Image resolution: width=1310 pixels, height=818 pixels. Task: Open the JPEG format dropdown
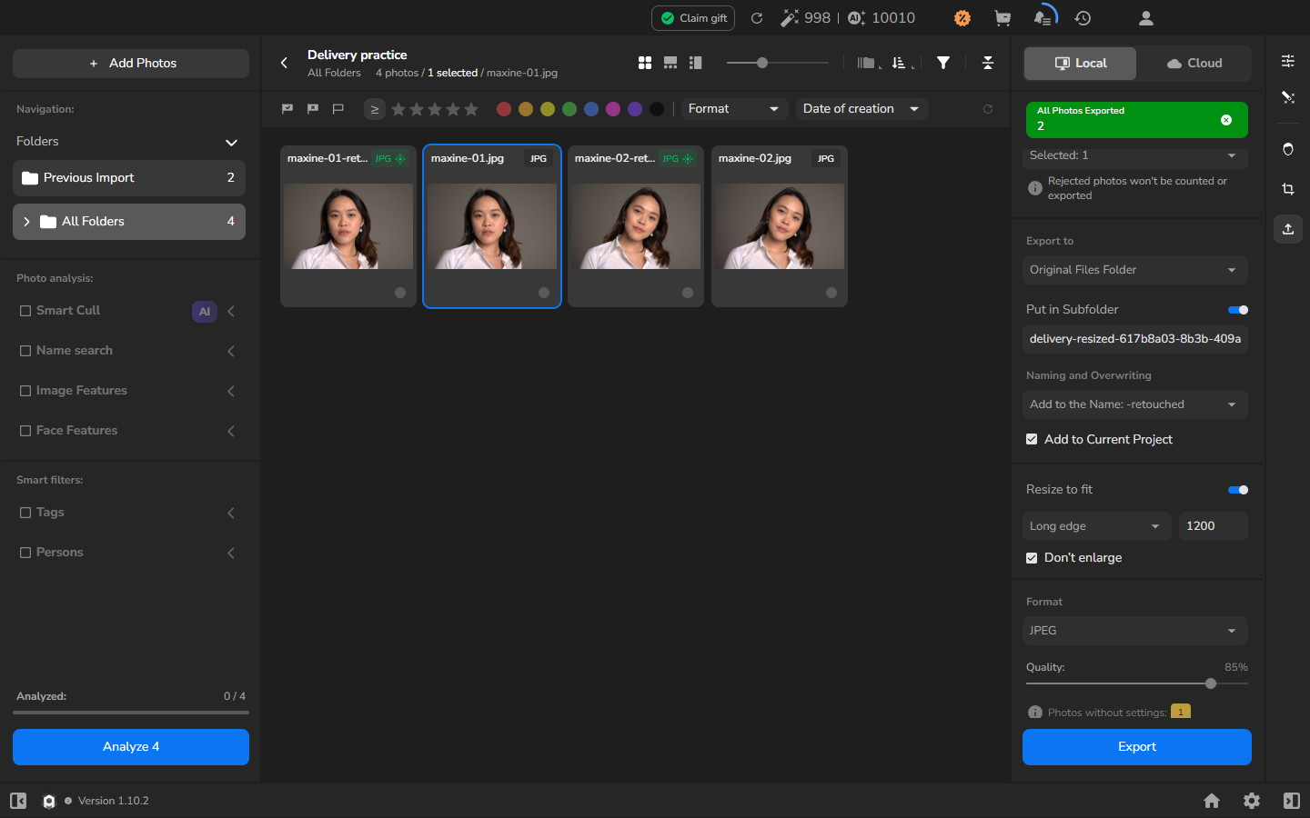coord(1135,631)
